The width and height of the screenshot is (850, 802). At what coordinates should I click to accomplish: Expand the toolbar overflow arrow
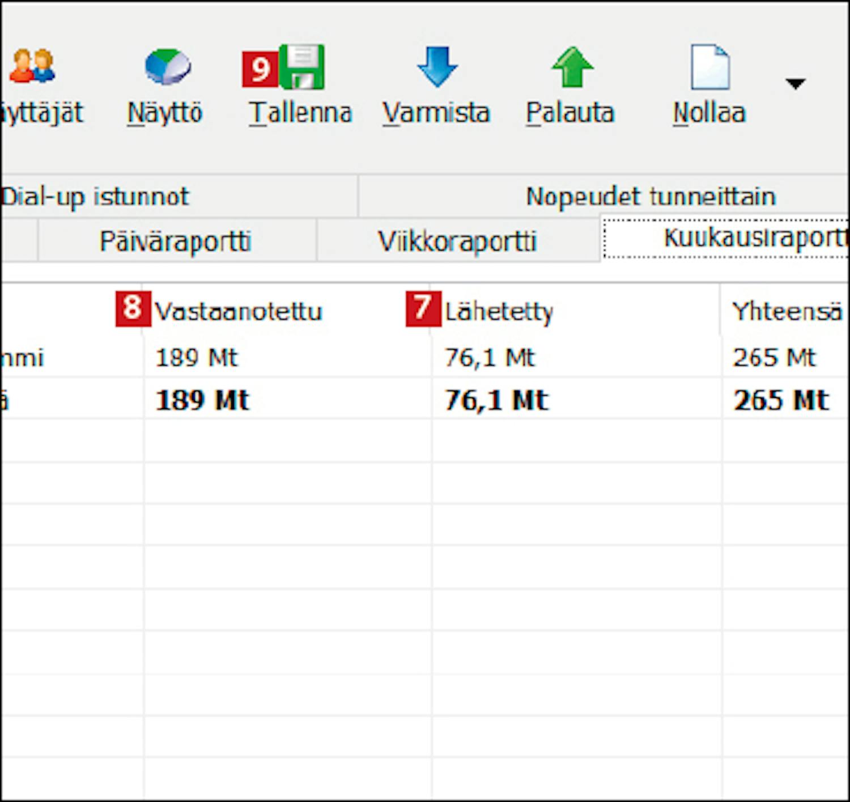pyautogui.click(x=795, y=84)
